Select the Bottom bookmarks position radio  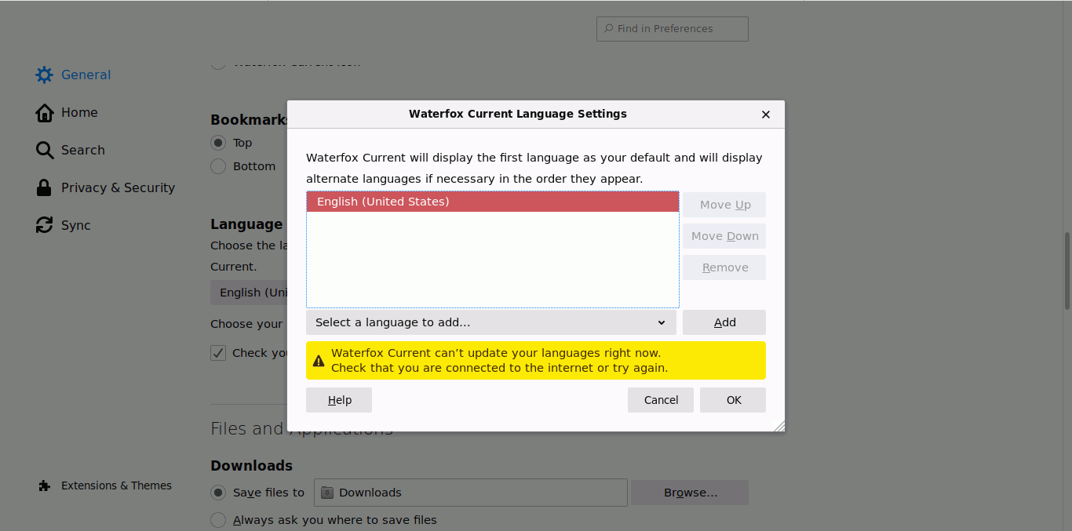[x=218, y=166]
